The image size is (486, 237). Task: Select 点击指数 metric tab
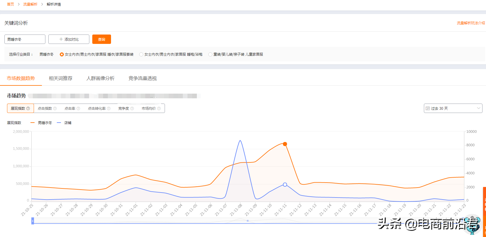47,108
